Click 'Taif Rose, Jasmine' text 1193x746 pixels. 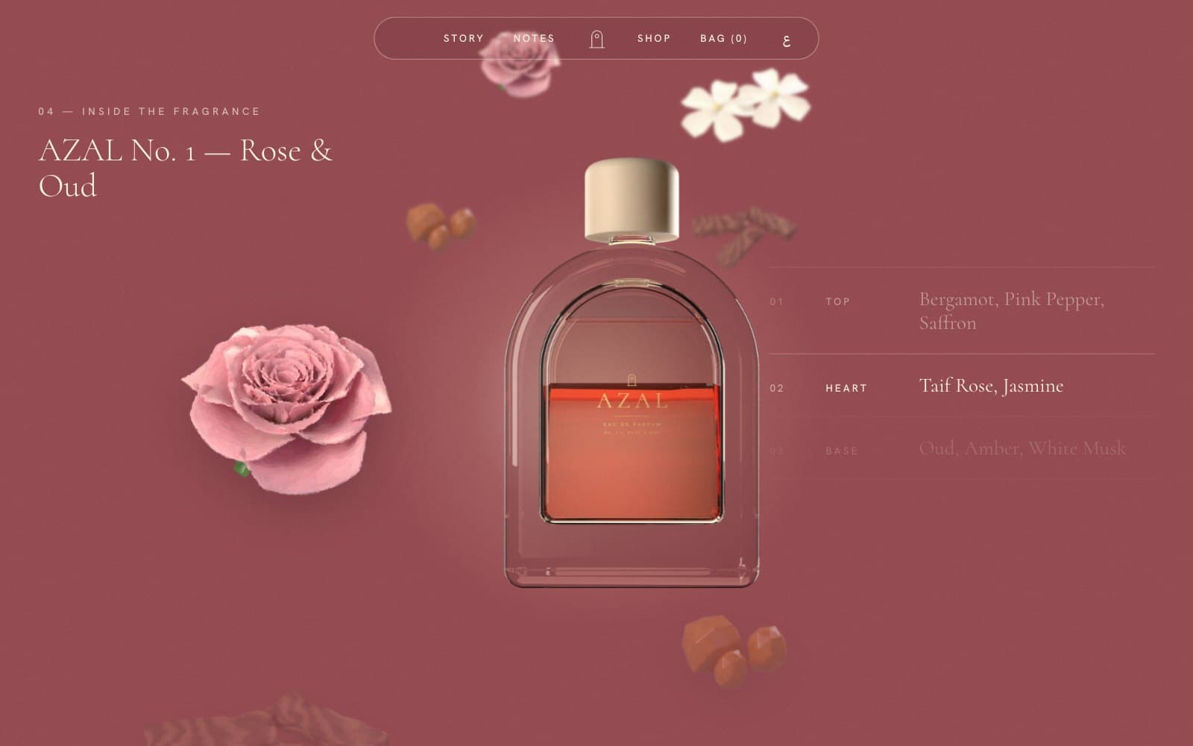tap(991, 386)
